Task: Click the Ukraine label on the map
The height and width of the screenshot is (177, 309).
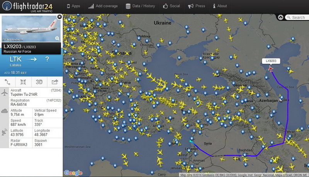Action: [162, 23]
